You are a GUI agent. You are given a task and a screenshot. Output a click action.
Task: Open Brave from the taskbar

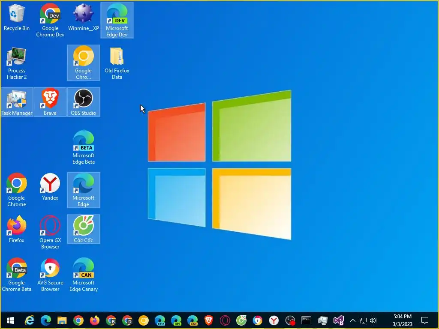tap(209, 320)
